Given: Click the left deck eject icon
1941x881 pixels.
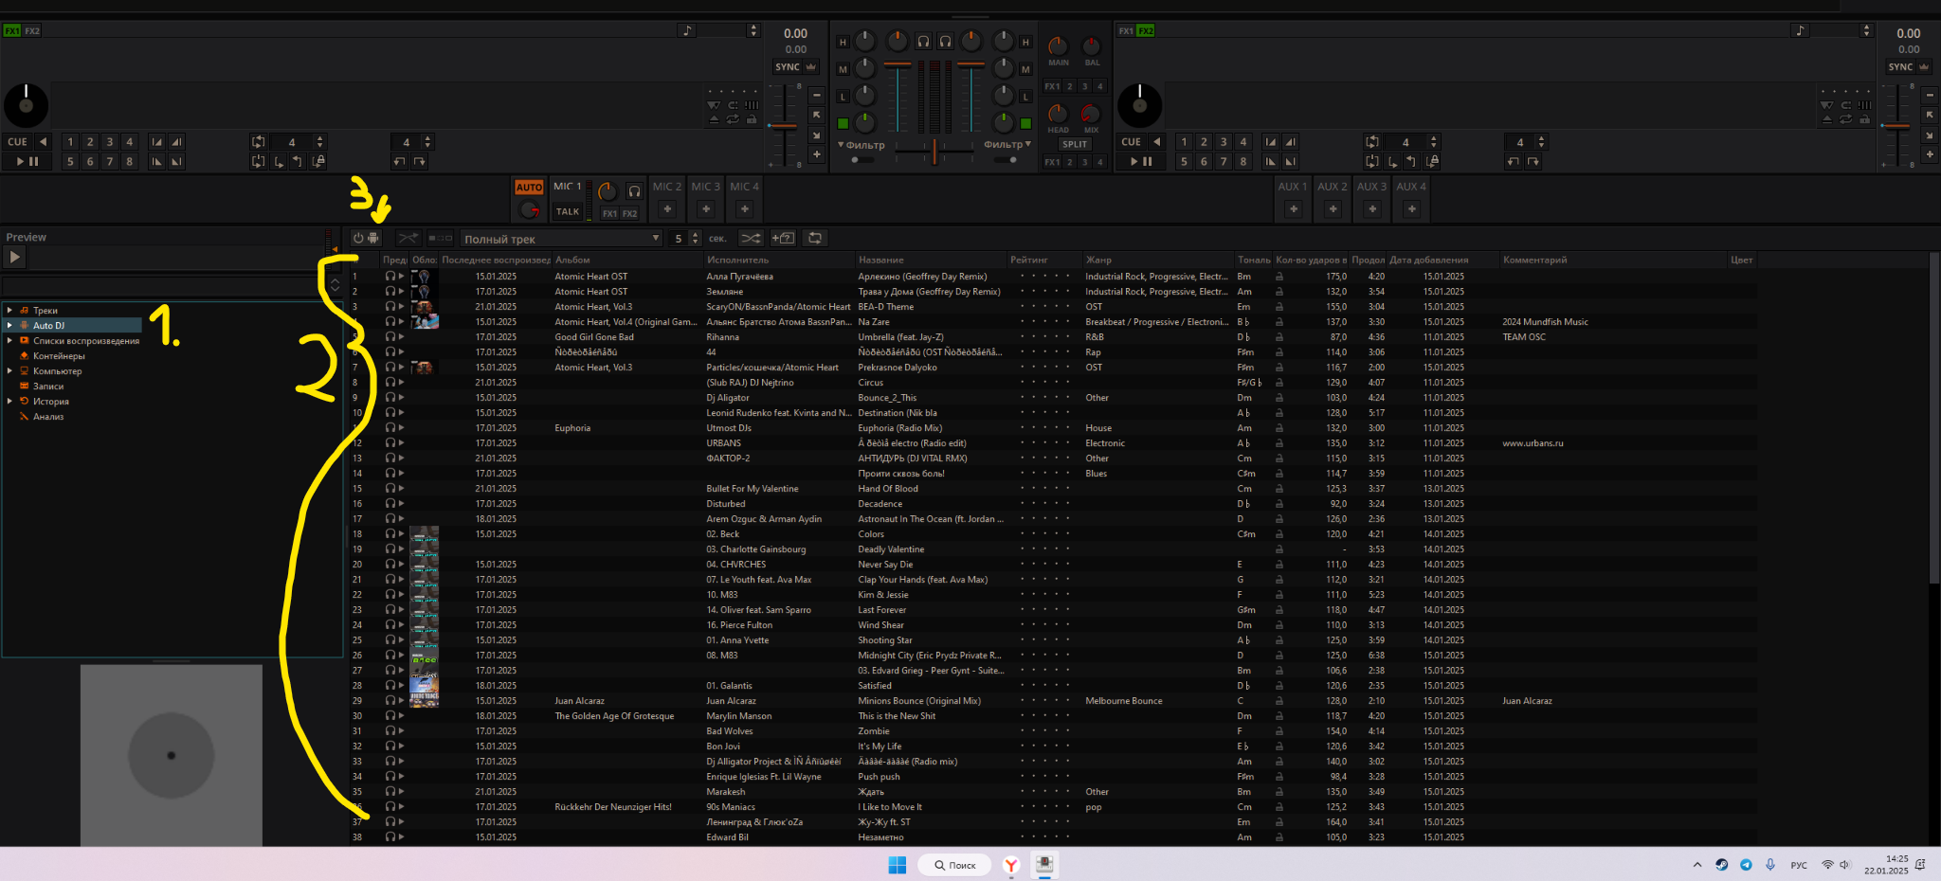Looking at the screenshot, I should click(714, 119).
